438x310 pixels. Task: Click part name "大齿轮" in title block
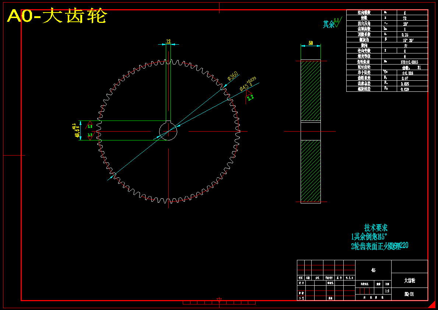pos(410,281)
